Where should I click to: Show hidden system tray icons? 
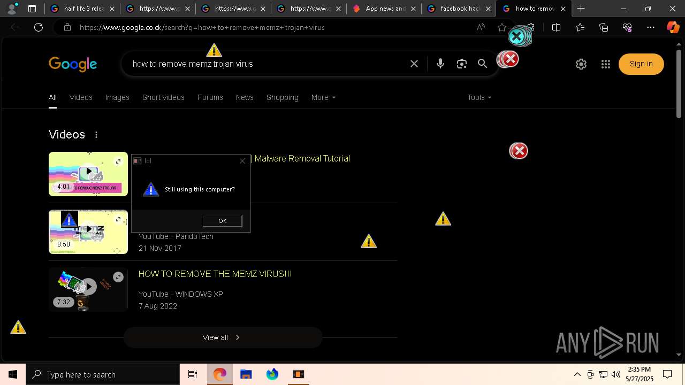coord(577,374)
